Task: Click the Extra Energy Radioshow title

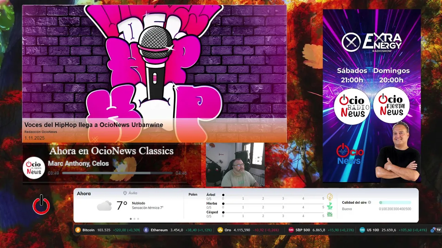Action: point(382,42)
